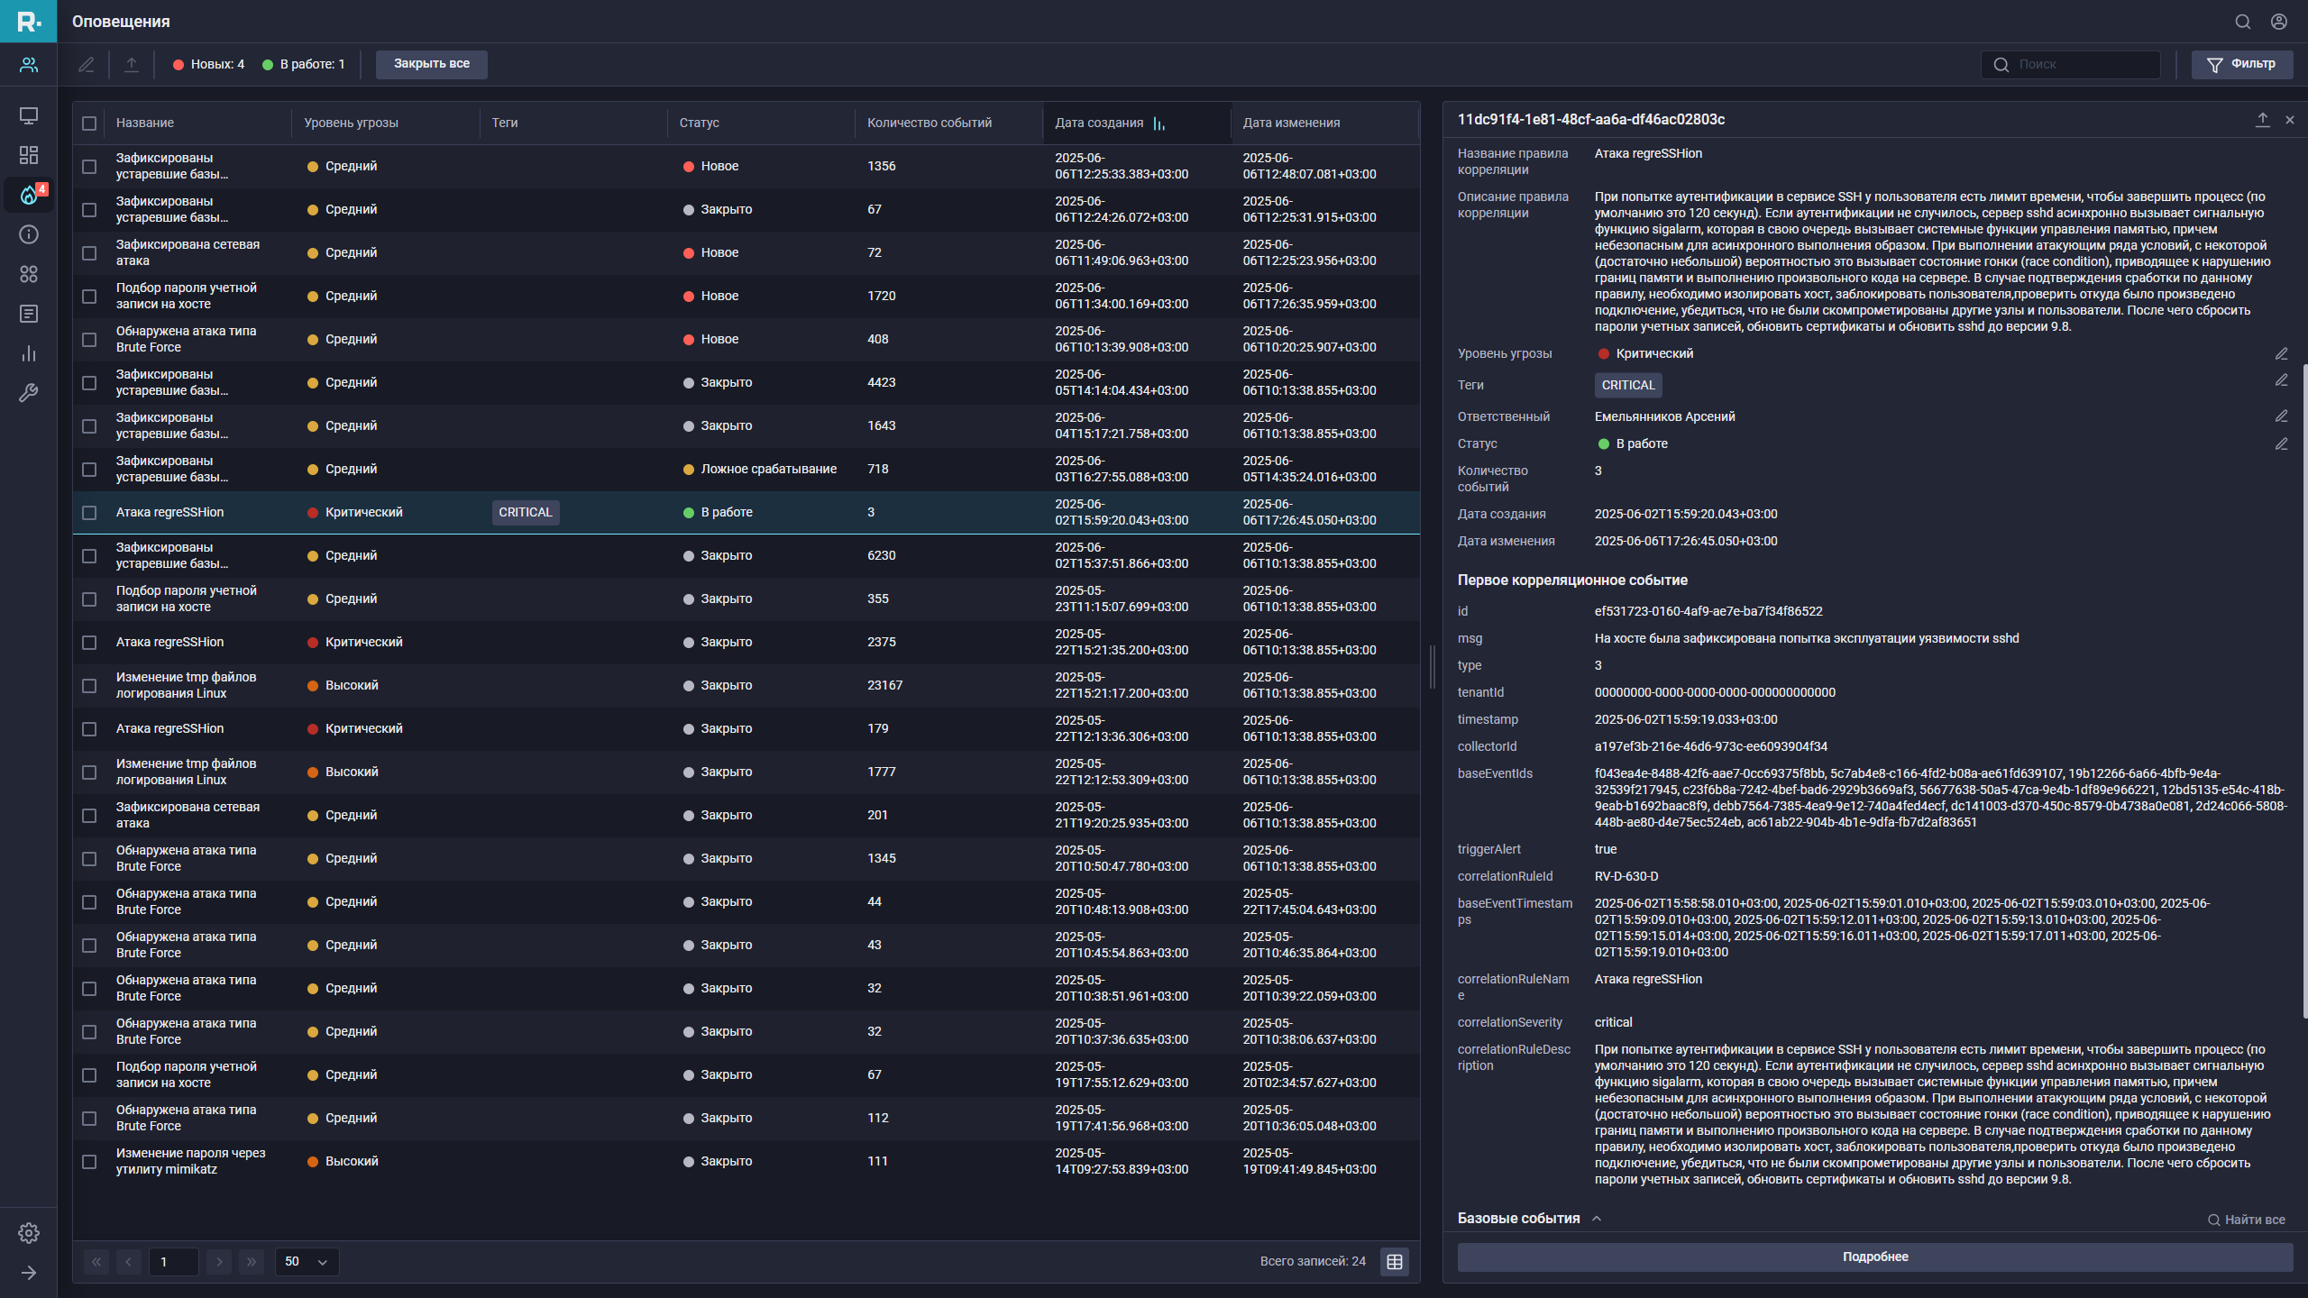Click the settings gear in sidebar
Image resolution: width=2308 pixels, height=1298 pixels.
pyautogui.click(x=29, y=1233)
